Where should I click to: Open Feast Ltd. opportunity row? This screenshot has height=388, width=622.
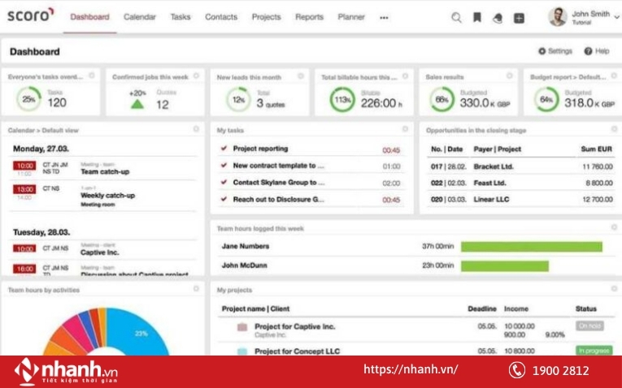[521, 183]
